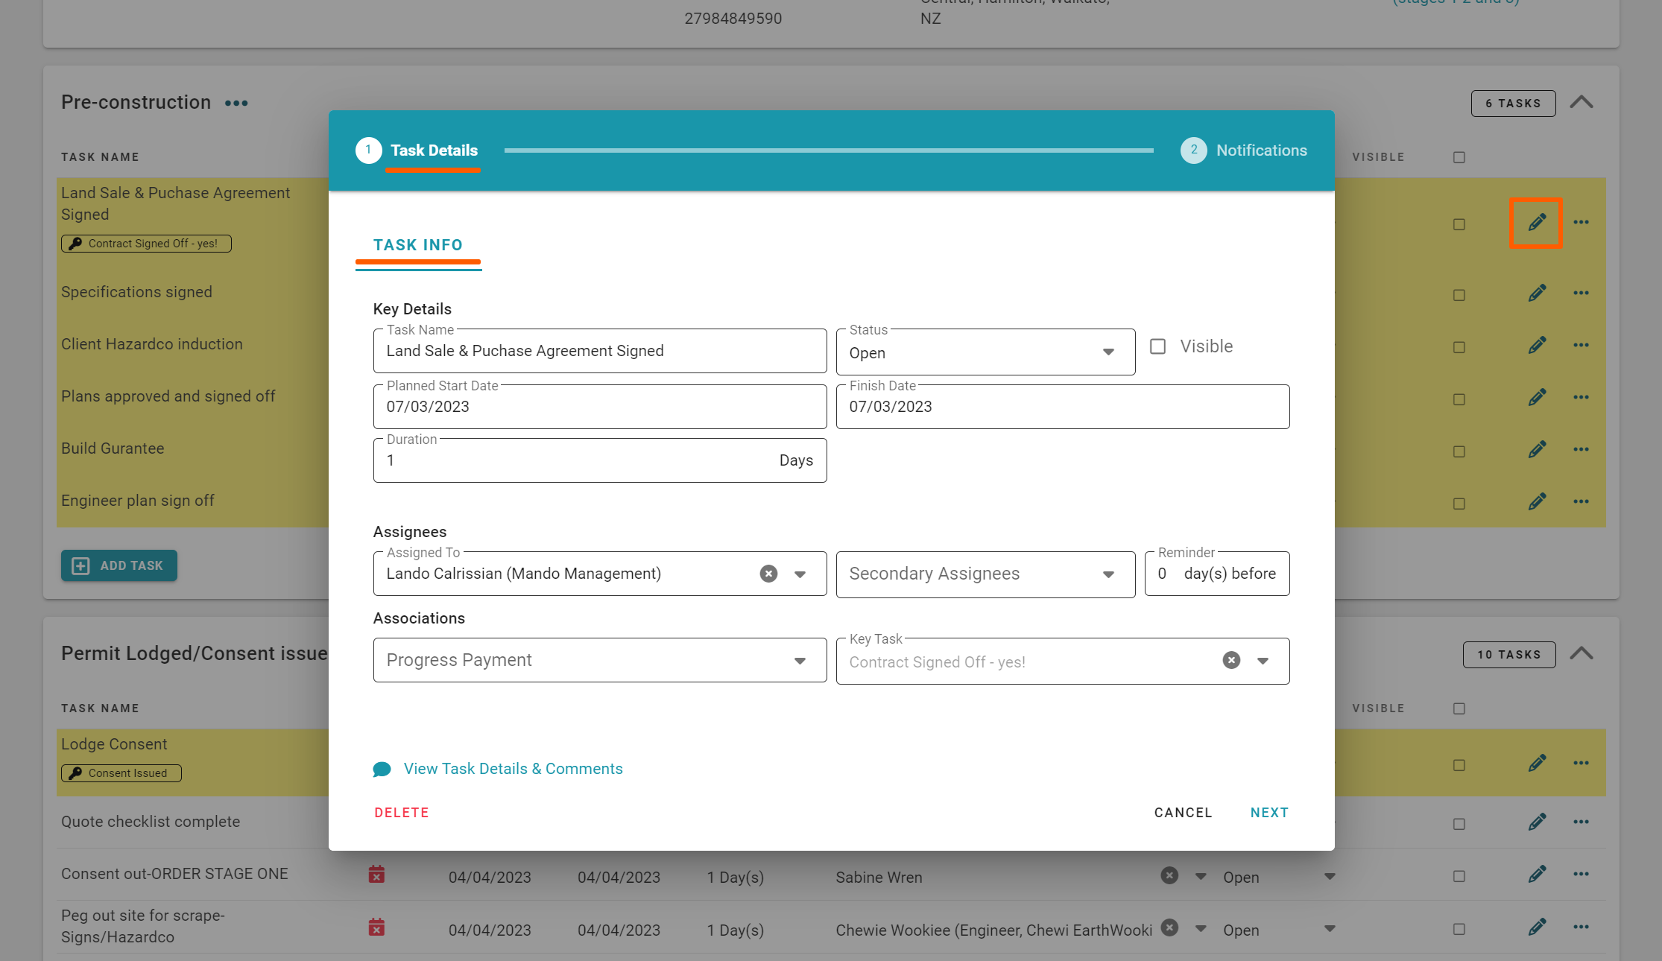Clear the Key Task selection icon
The width and height of the screenshot is (1662, 961).
coord(1231,661)
